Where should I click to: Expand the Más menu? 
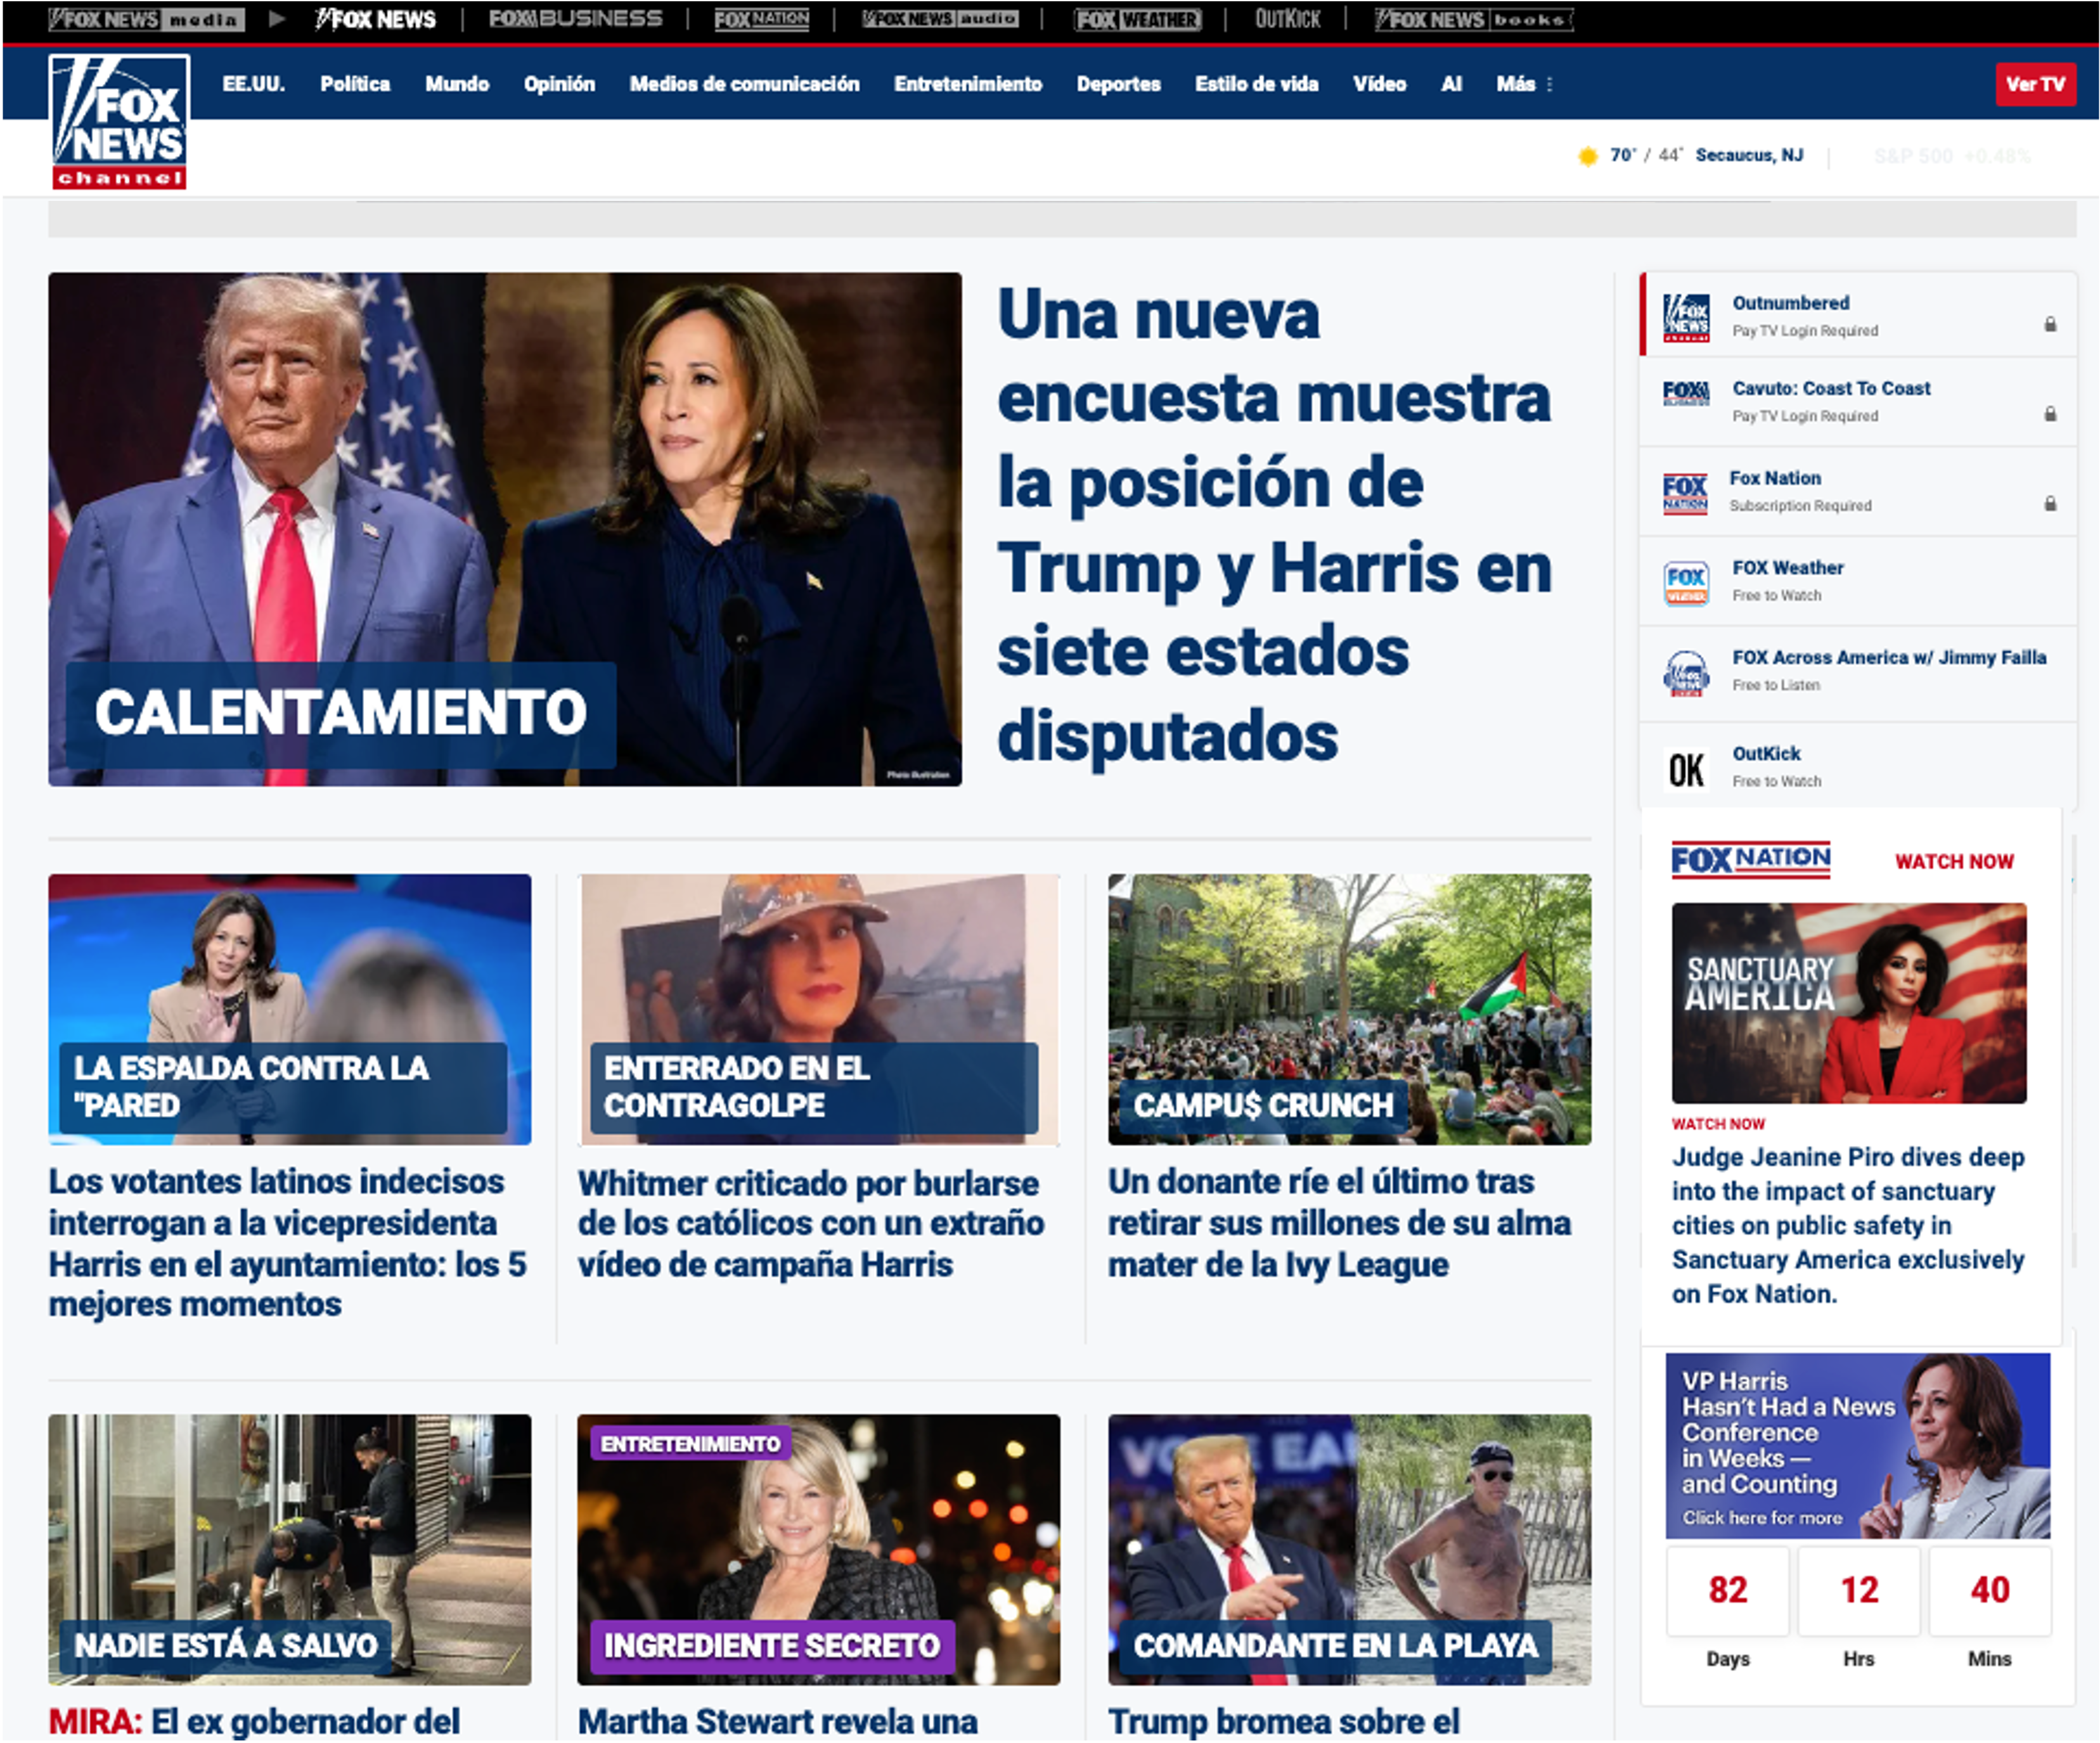(x=1524, y=84)
